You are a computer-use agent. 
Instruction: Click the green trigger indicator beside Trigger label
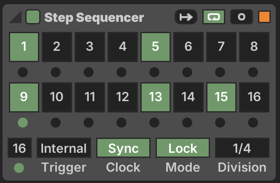point(19,168)
